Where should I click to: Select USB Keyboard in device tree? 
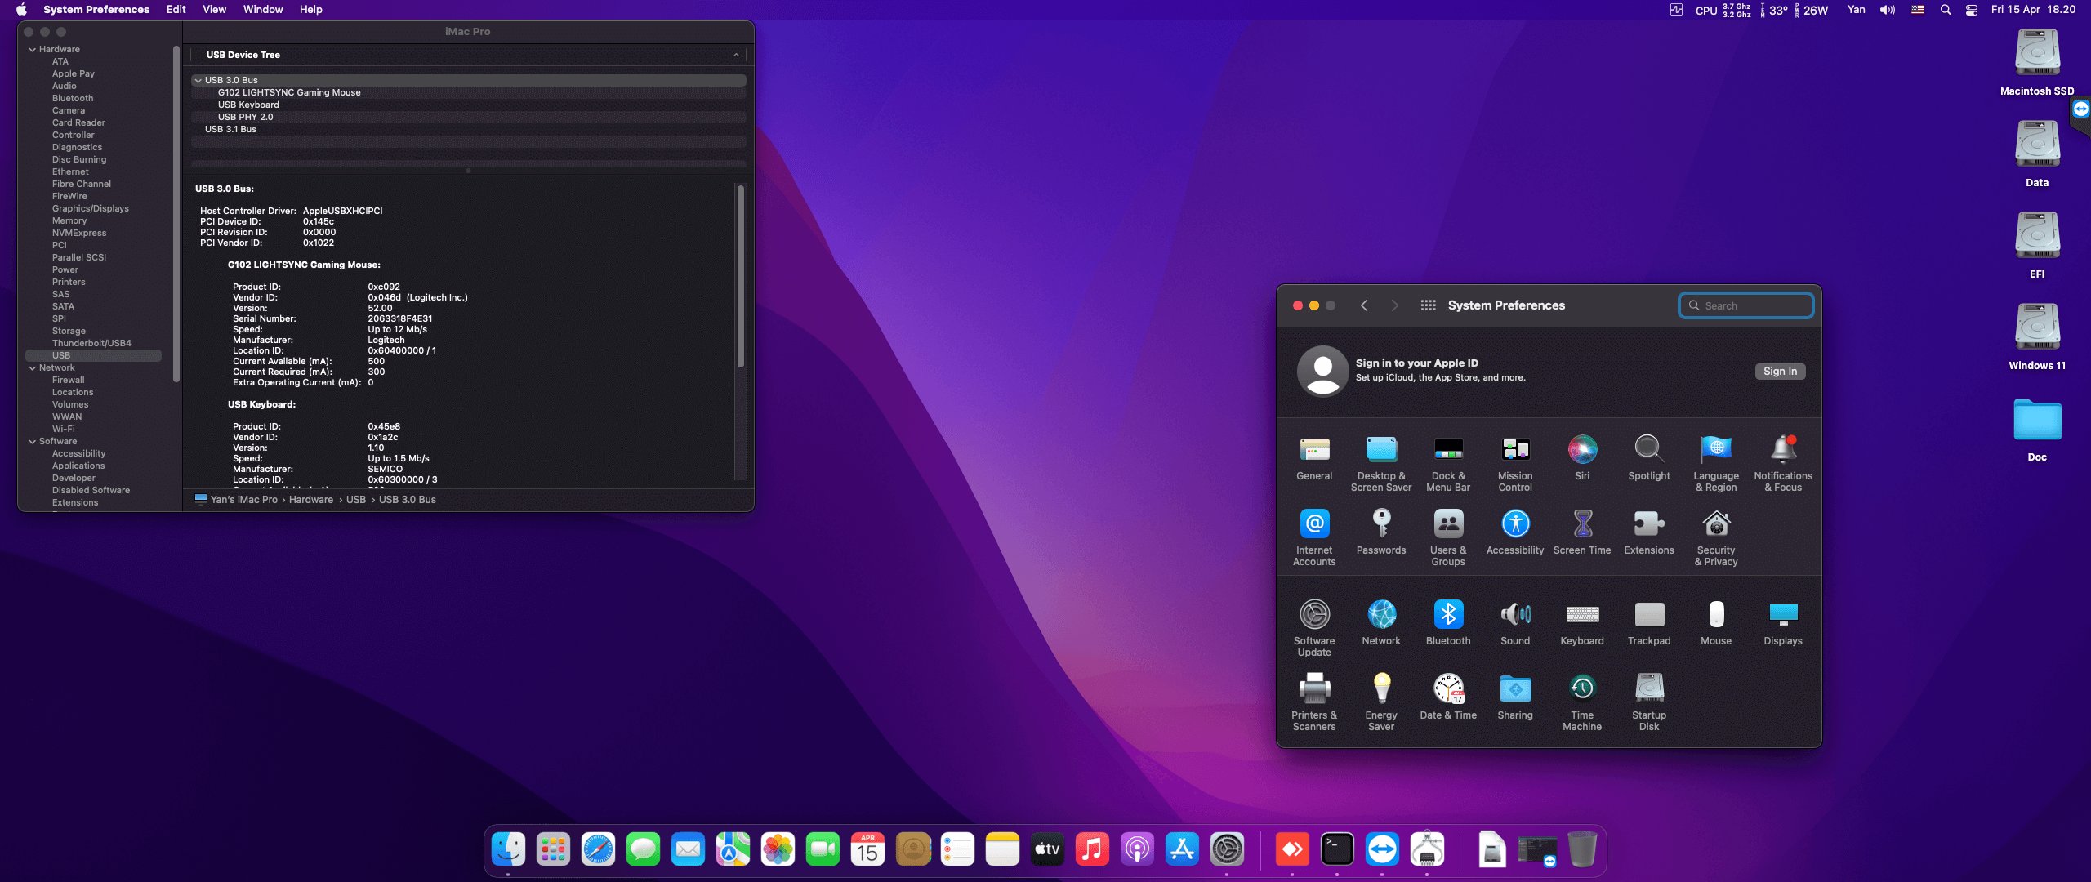(x=248, y=105)
